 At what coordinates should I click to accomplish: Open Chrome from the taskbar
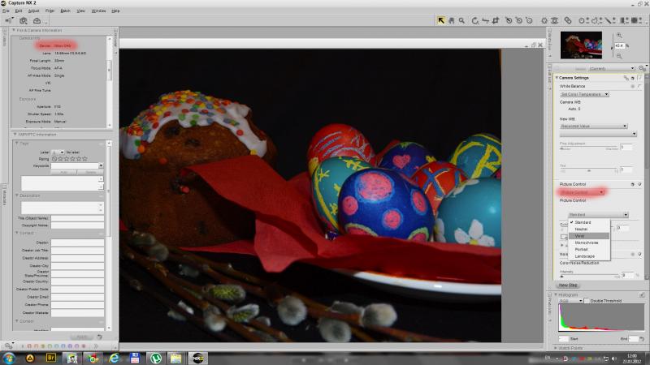click(93, 358)
